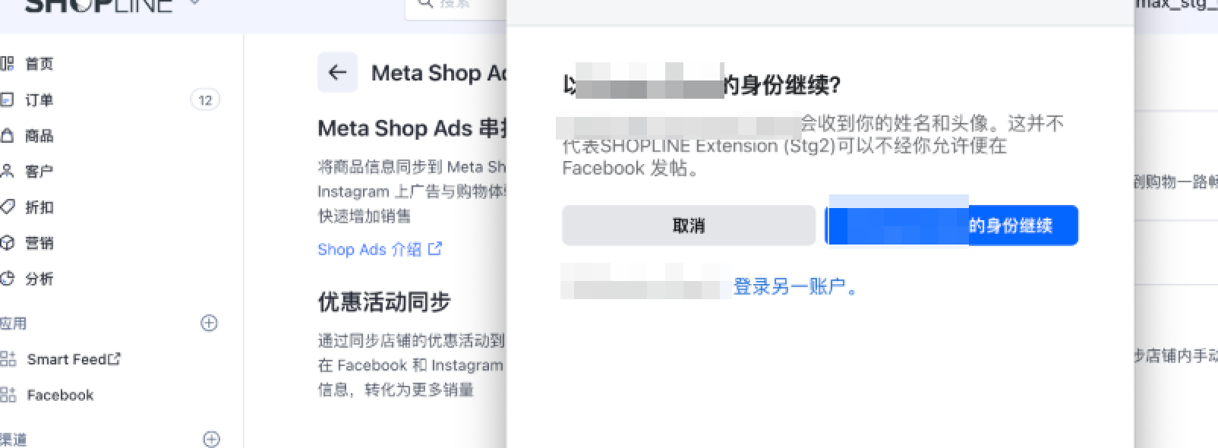Add an app with the 应用 plus icon
Screen dimensions: 1218x448
(209, 323)
